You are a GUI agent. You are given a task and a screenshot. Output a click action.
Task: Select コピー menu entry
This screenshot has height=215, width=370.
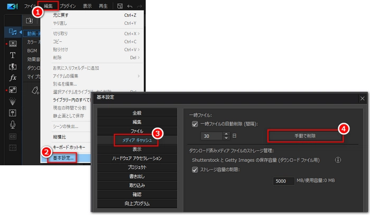[x=92, y=42]
